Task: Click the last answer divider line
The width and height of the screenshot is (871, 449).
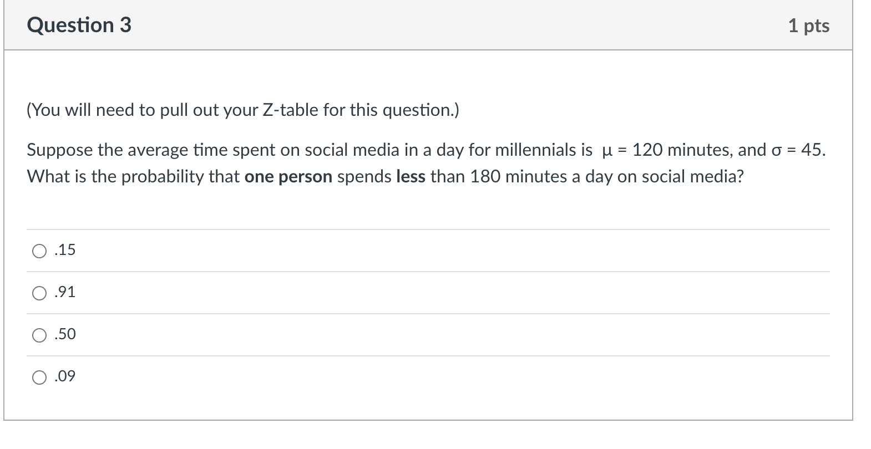Action: click(427, 355)
